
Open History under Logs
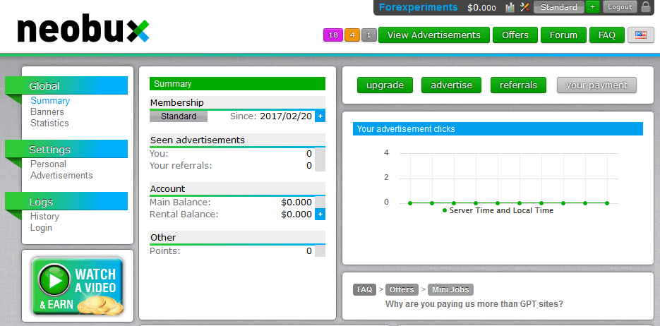[x=44, y=216]
